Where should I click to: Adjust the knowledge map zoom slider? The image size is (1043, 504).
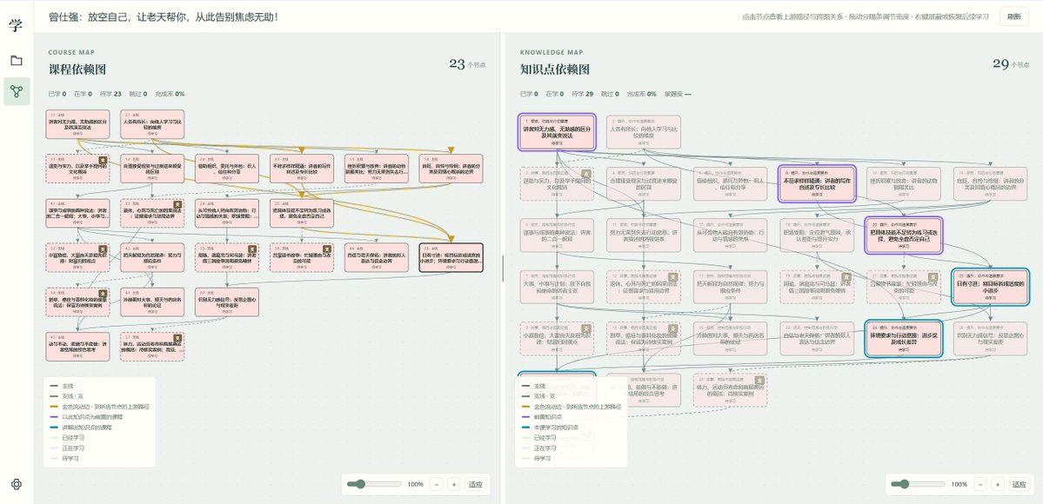(x=918, y=484)
